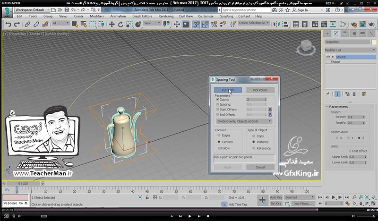378x221 pixels.
Task: Activate the Select and Link tool
Action: click(x=27, y=25)
